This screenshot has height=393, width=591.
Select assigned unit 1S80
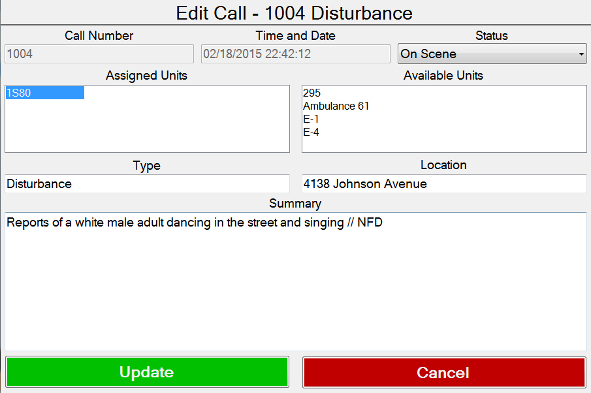[44, 93]
